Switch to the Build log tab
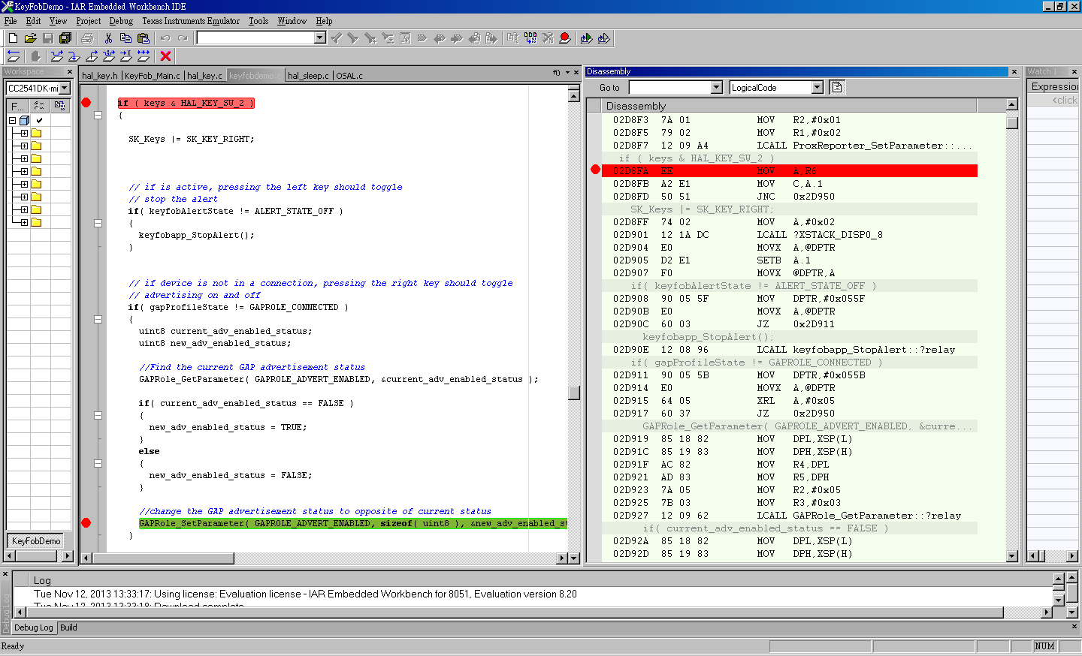 pyautogui.click(x=68, y=627)
